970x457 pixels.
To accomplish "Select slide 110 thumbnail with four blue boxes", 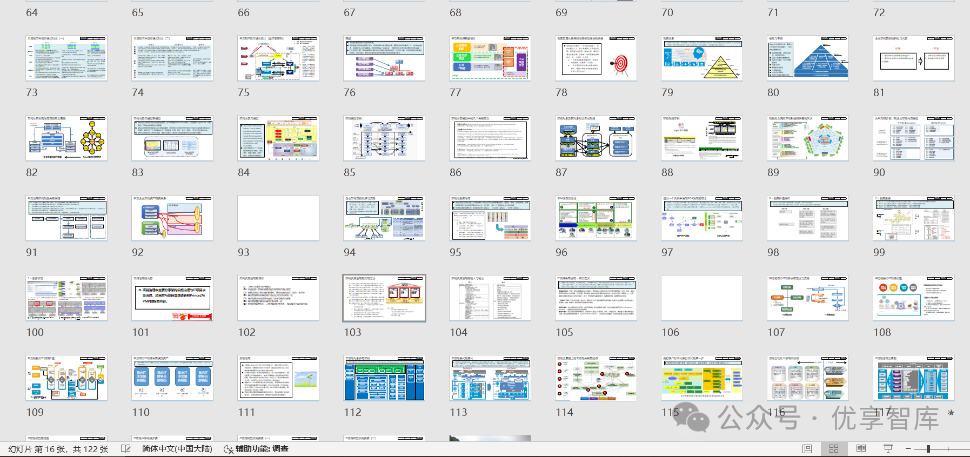I will click(x=172, y=378).
